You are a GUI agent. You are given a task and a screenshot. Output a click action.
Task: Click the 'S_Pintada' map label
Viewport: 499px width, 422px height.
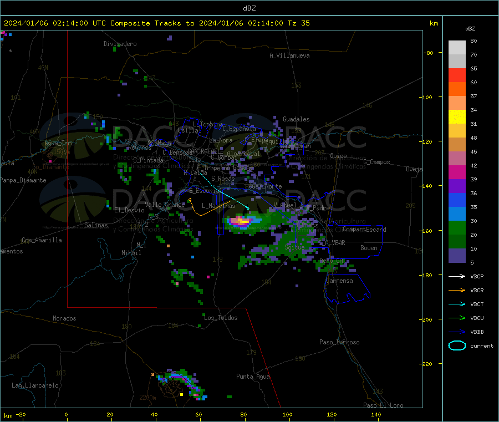click(148, 160)
